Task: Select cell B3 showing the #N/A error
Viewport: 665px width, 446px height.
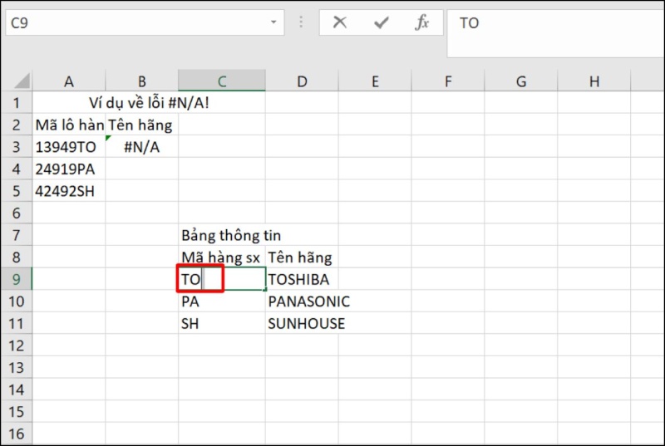Action: click(x=141, y=147)
